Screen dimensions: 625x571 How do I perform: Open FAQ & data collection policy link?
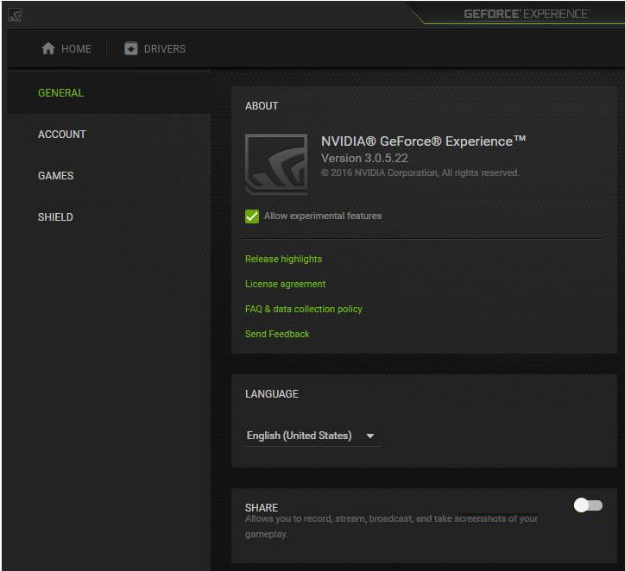304,309
